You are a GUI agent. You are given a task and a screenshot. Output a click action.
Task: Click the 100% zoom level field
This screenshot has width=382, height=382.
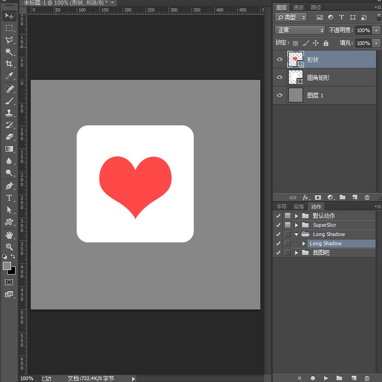coord(27,378)
